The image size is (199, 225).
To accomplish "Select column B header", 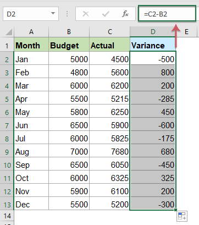I will (69, 32).
